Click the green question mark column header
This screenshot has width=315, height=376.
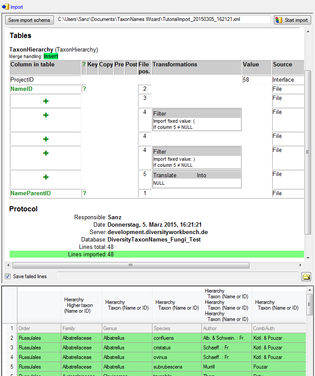[84, 65]
